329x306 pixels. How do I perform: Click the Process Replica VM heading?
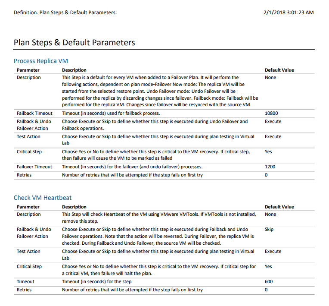(41, 61)
